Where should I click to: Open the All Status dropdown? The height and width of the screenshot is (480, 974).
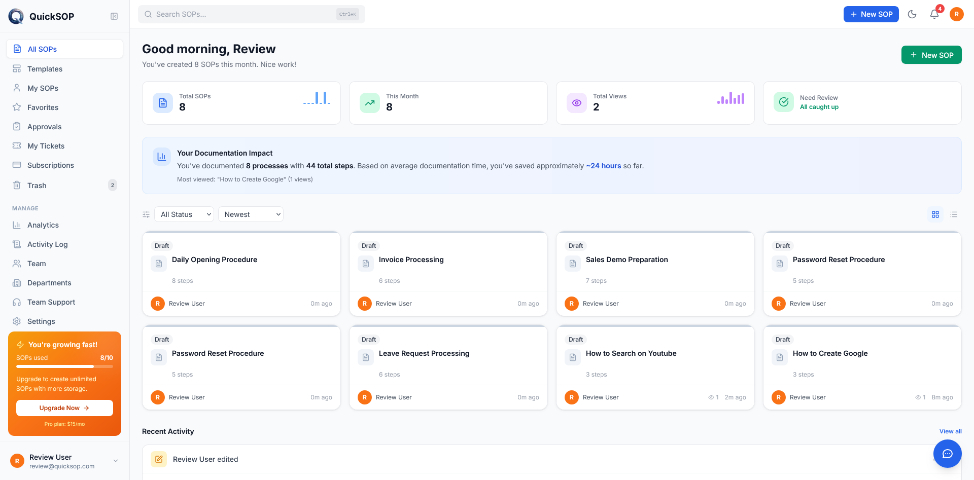click(184, 214)
